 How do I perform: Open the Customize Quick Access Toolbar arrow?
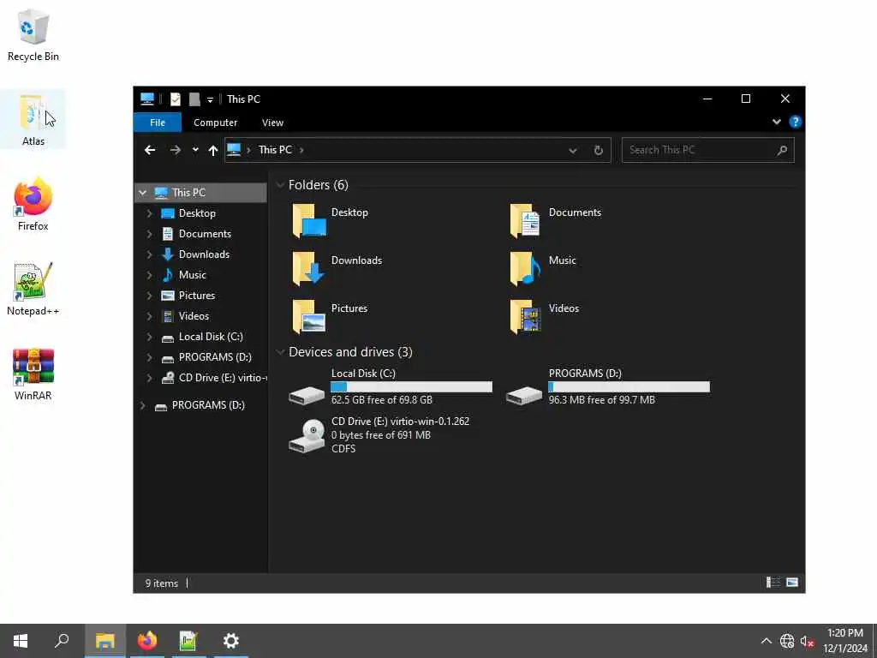210,99
